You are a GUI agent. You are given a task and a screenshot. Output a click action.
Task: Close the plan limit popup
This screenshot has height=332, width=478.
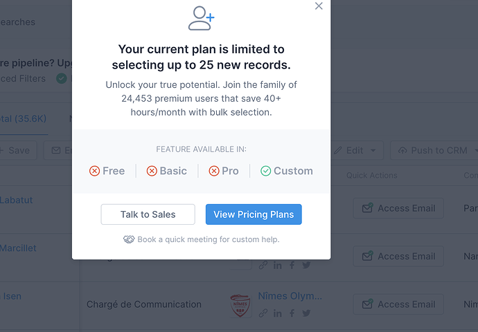pyautogui.click(x=319, y=6)
